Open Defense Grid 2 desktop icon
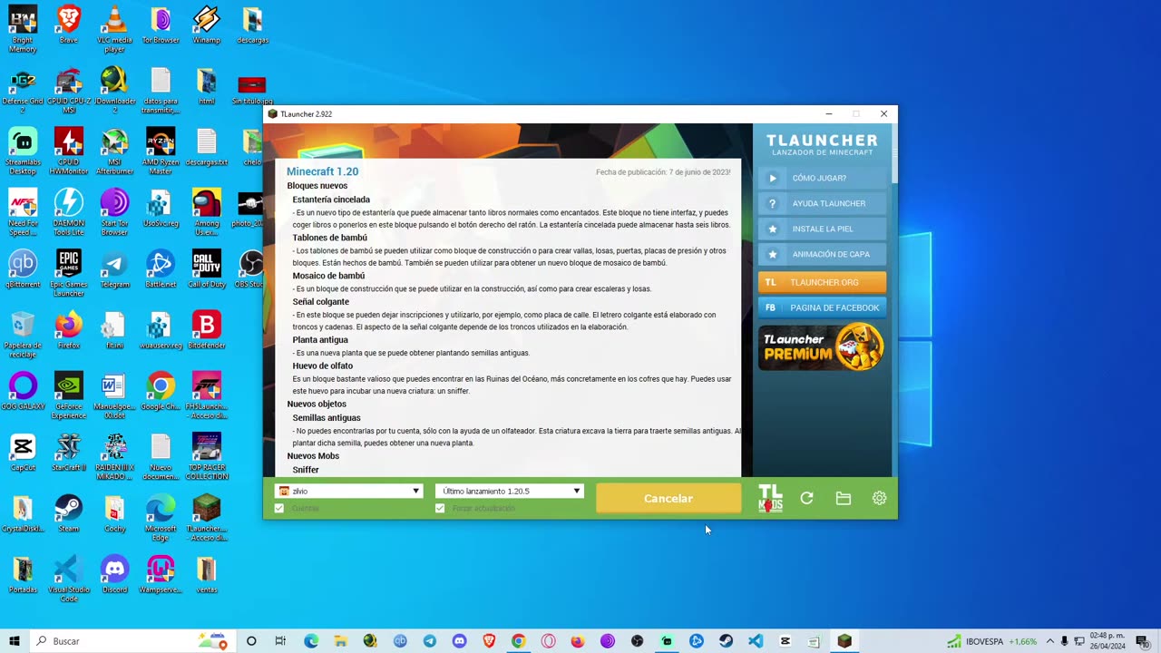 (x=23, y=90)
